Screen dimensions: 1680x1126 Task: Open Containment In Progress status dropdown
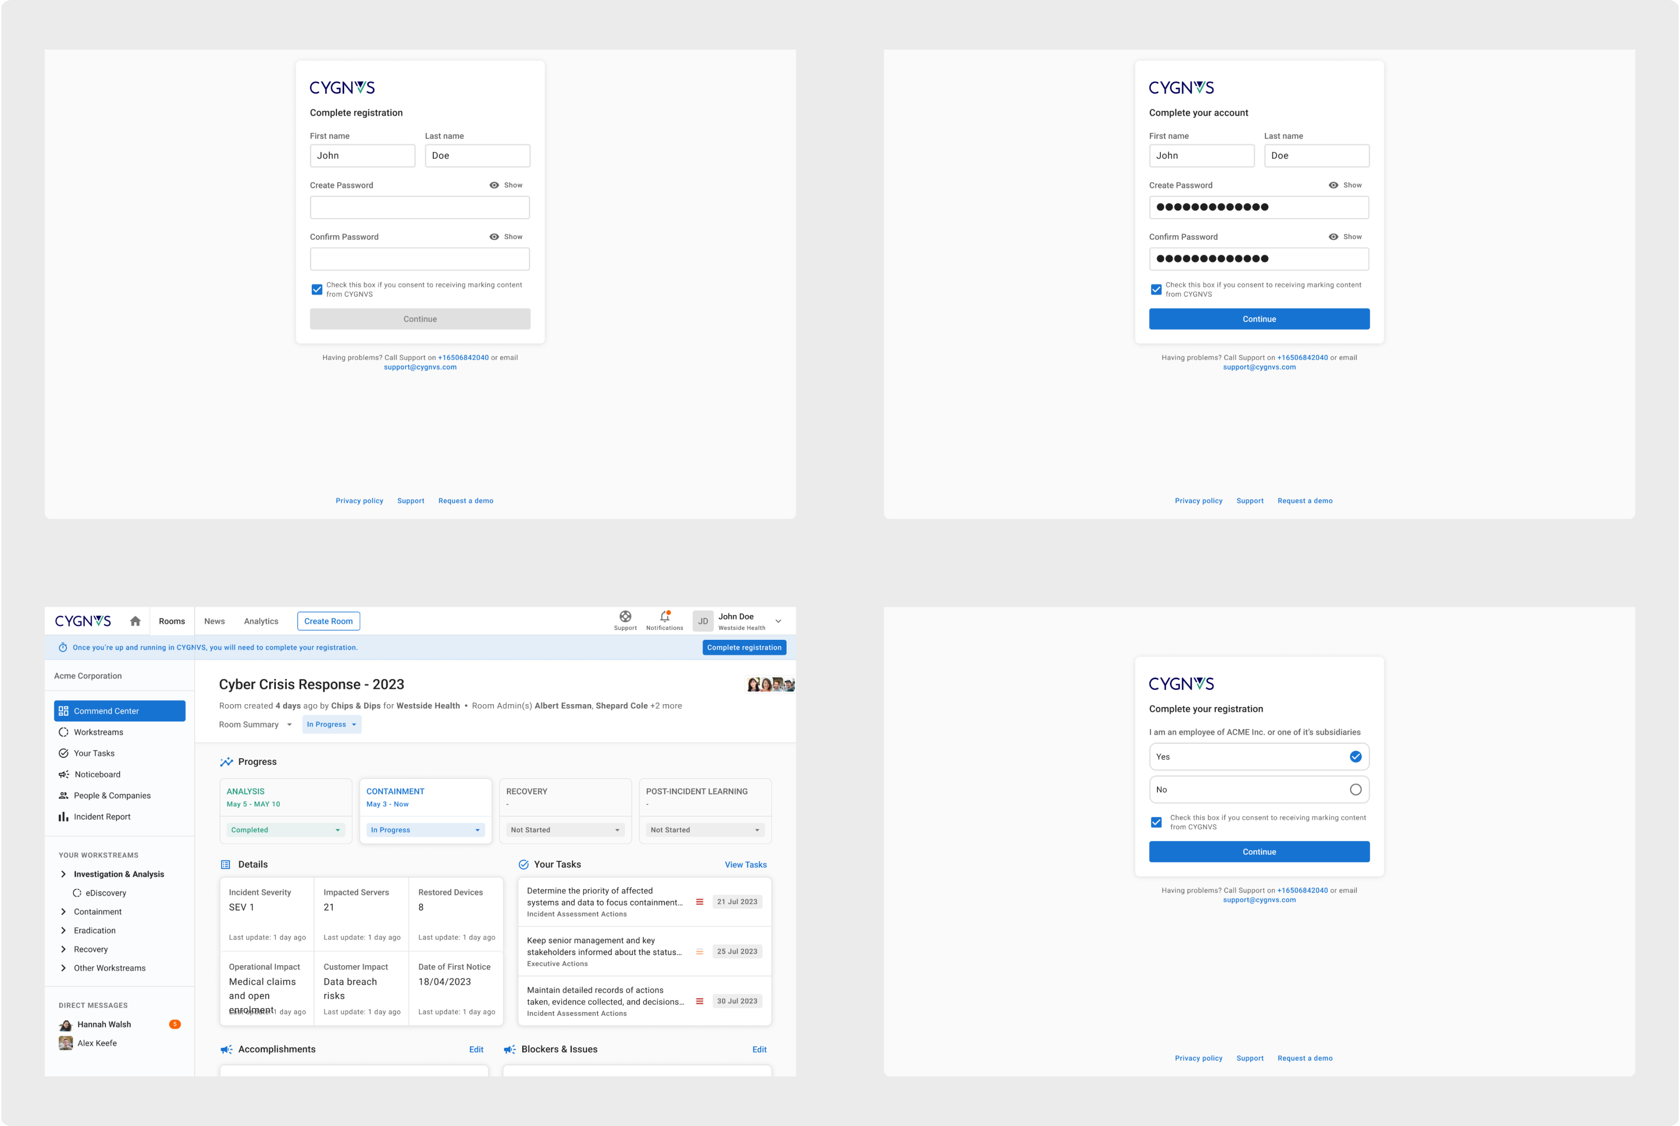tap(425, 830)
